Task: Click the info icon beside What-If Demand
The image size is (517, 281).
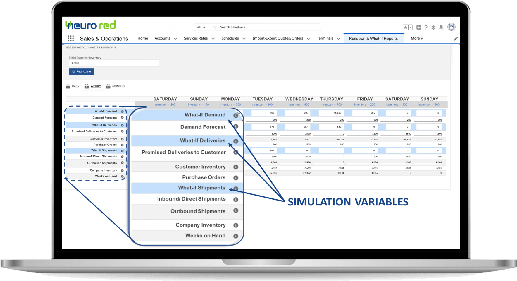Action: pos(236,115)
